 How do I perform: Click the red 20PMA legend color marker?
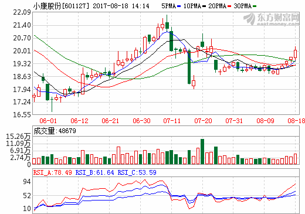pos(229,6)
